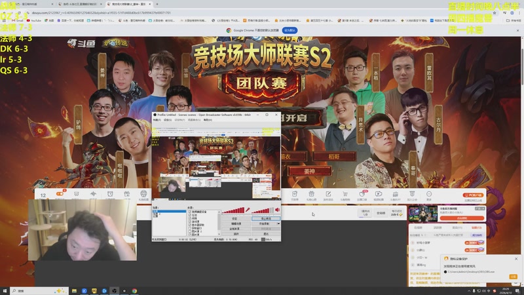This screenshot has width=524, height=295.
Task: Open the 文件 menu in OBS
Action: point(157,120)
